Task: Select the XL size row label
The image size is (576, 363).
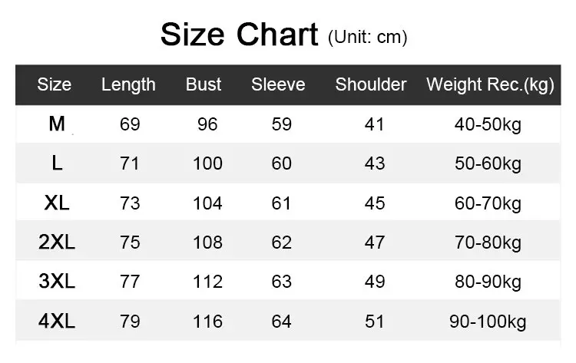Action: point(57,203)
